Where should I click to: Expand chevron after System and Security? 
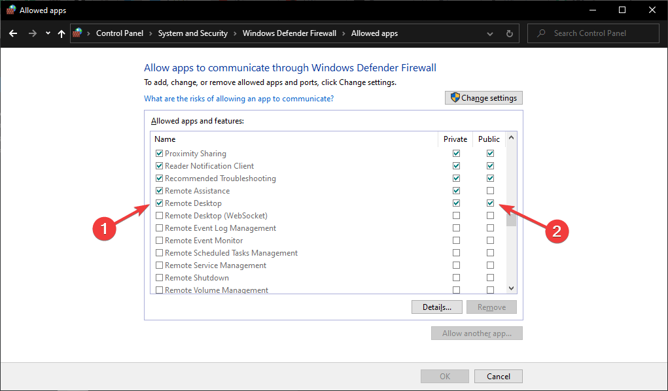tap(235, 33)
